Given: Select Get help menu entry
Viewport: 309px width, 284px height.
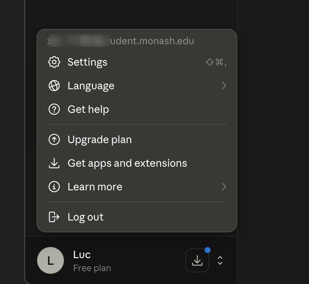Looking at the screenshot, I should click(x=137, y=109).
